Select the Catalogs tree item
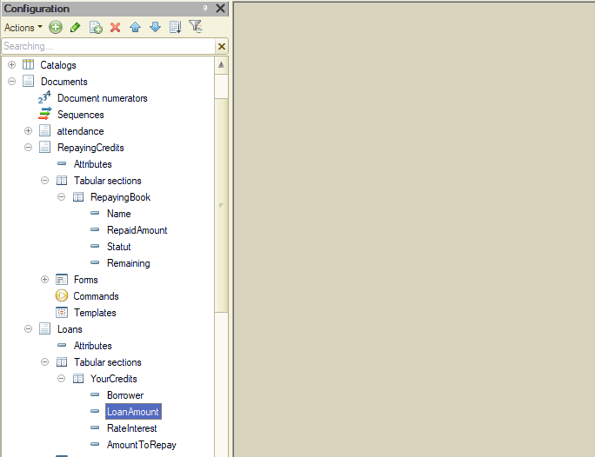The width and height of the screenshot is (595, 457). pos(58,65)
